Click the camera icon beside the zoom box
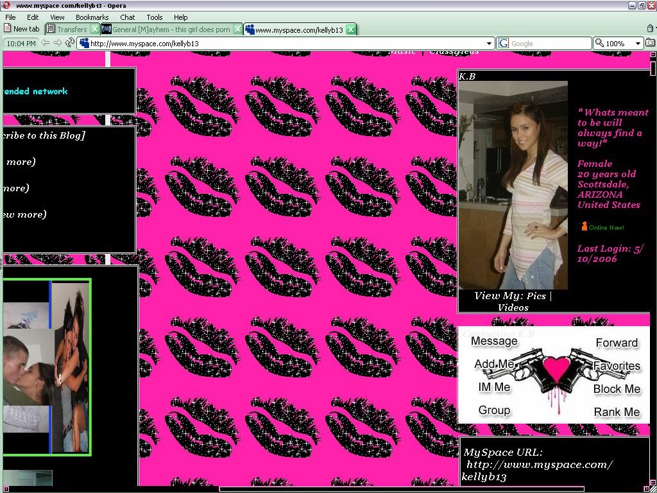Viewport: 657px width, 493px height. coord(651,43)
